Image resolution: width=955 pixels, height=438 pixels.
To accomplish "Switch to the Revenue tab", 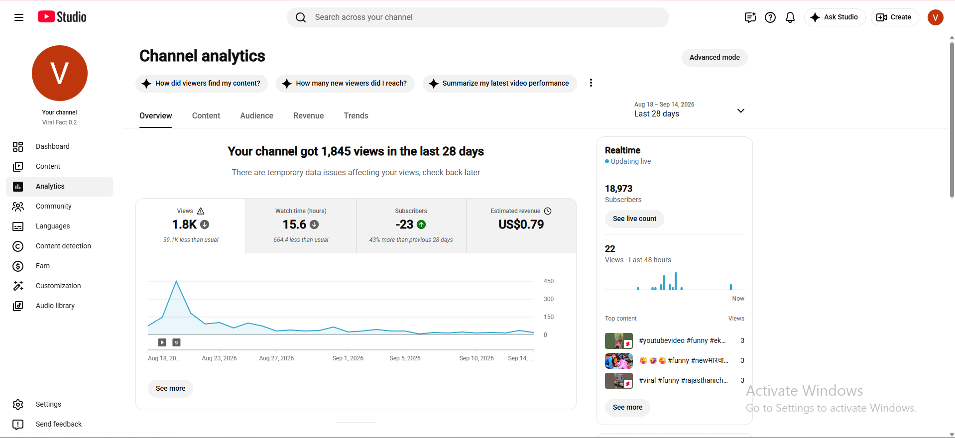I will pyautogui.click(x=308, y=115).
